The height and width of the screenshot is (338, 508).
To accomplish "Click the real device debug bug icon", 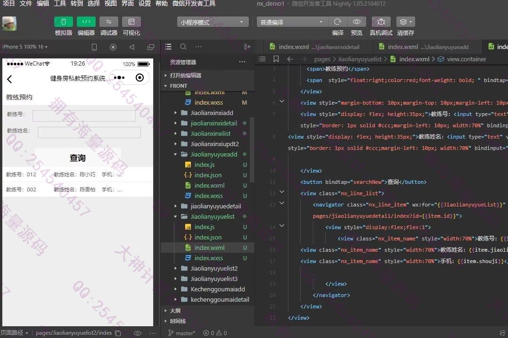I will 381,22.
